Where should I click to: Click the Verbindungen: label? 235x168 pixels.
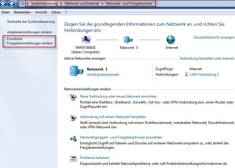click(167, 75)
